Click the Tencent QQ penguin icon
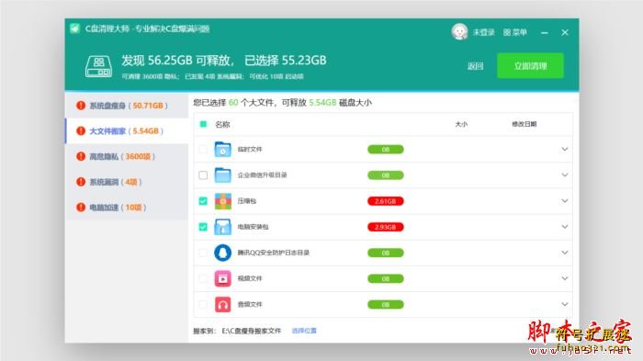643x361 pixels. 222,253
